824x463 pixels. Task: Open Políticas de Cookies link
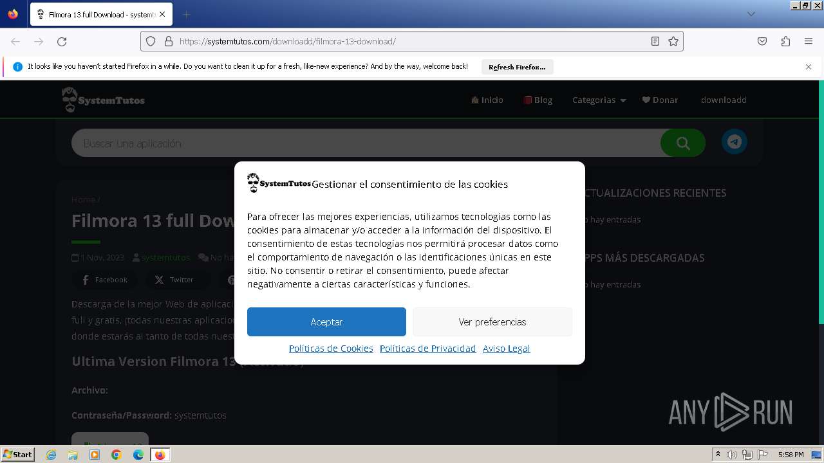click(331, 349)
